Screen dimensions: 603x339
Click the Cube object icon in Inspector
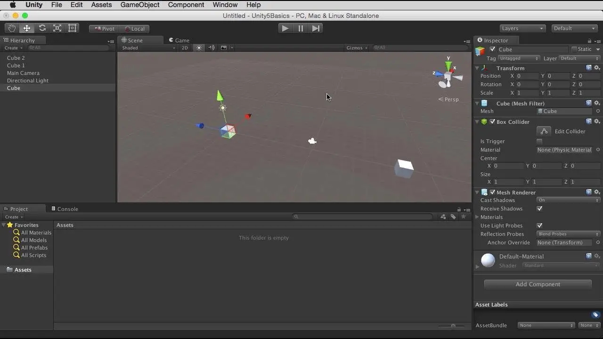[x=480, y=50]
